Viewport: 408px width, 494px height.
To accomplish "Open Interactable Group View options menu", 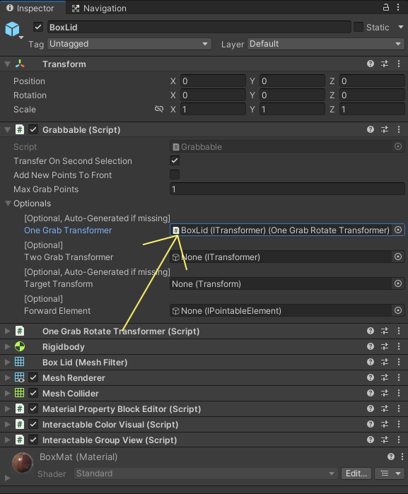I will coord(399,440).
